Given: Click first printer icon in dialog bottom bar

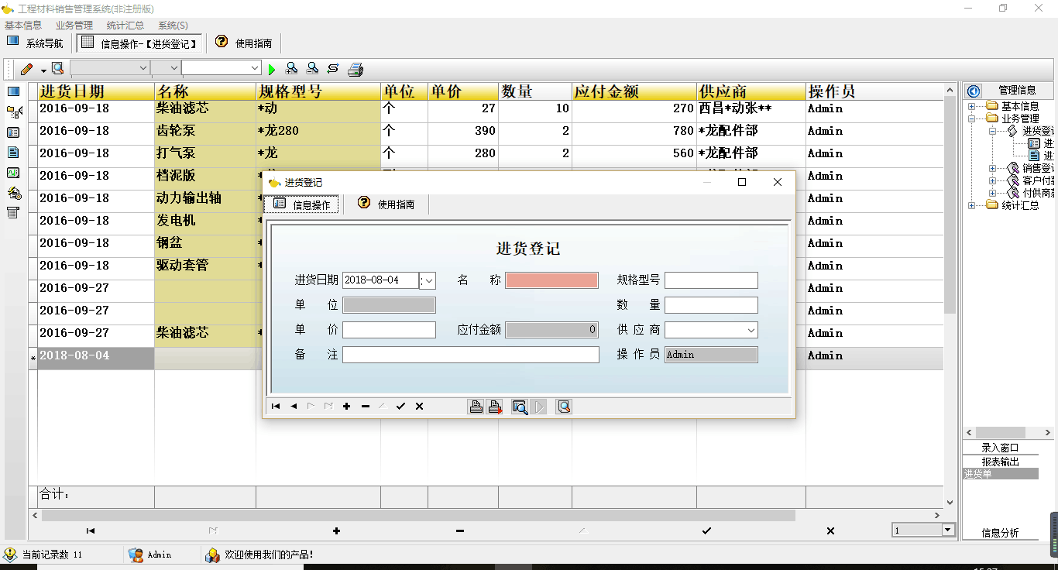Looking at the screenshot, I should [x=476, y=407].
